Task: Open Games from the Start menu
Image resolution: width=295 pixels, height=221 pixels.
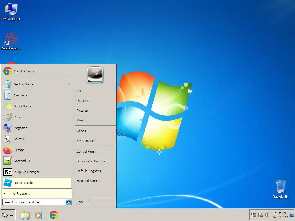Action: (81, 131)
